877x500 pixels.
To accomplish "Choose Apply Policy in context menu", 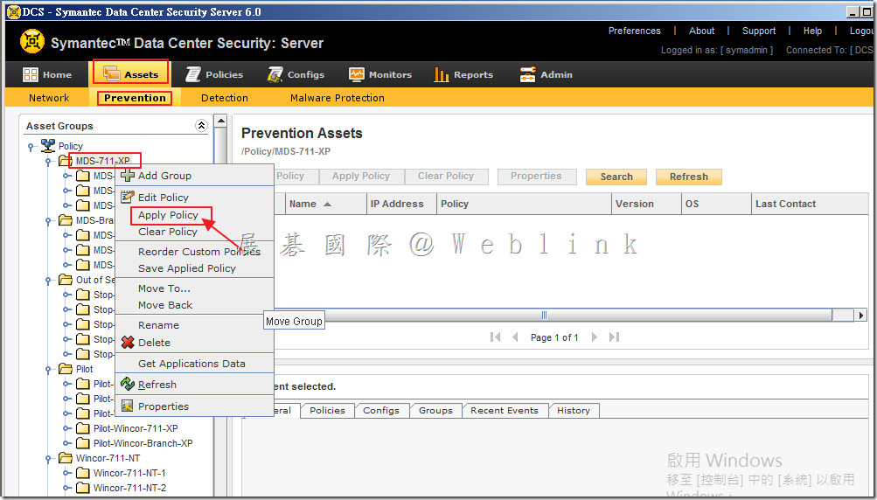I will (194, 215).
